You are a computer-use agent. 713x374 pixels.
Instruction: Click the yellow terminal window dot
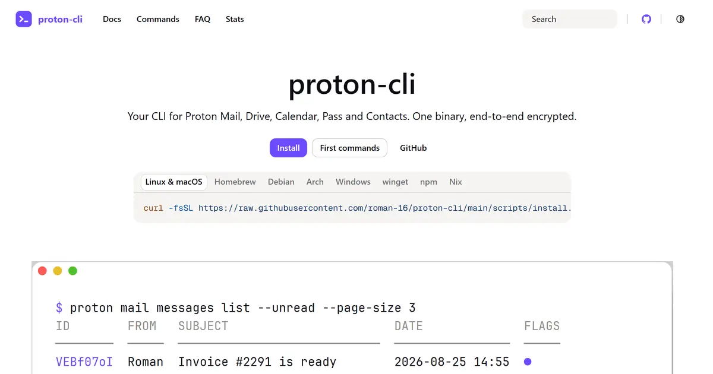click(x=58, y=271)
